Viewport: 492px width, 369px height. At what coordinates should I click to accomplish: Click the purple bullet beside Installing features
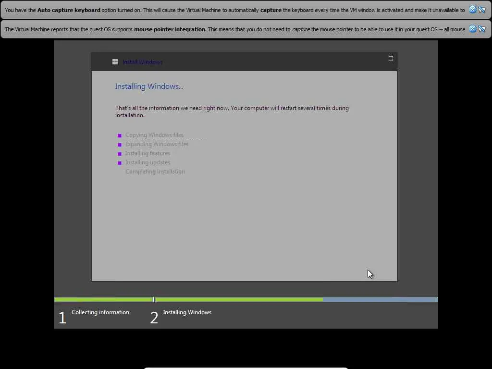coord(120,154)
